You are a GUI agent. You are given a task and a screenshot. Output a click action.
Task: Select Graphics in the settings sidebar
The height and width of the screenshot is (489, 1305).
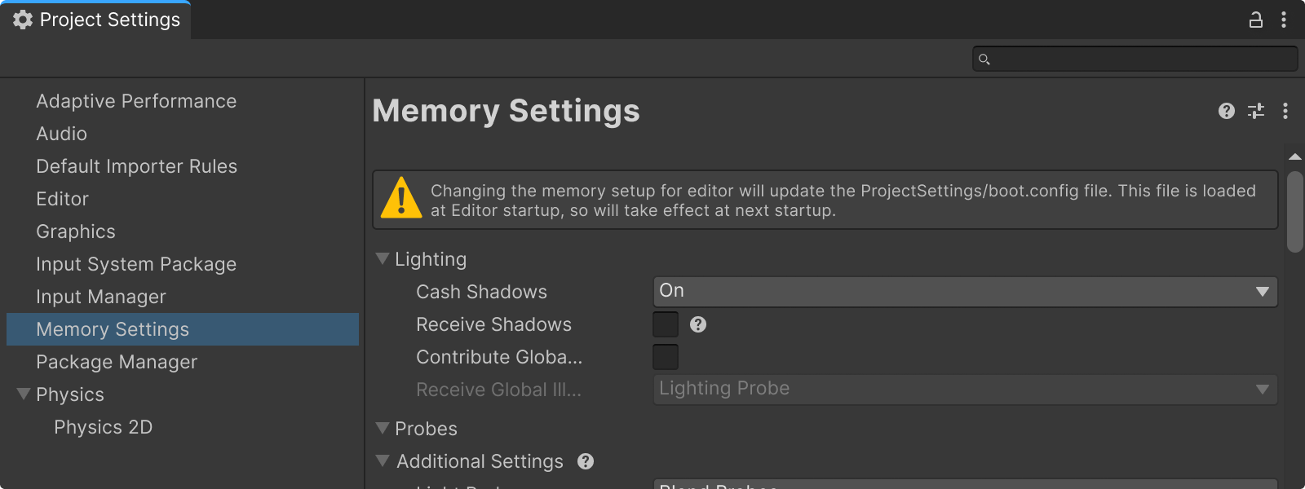[x=75, y=231]
